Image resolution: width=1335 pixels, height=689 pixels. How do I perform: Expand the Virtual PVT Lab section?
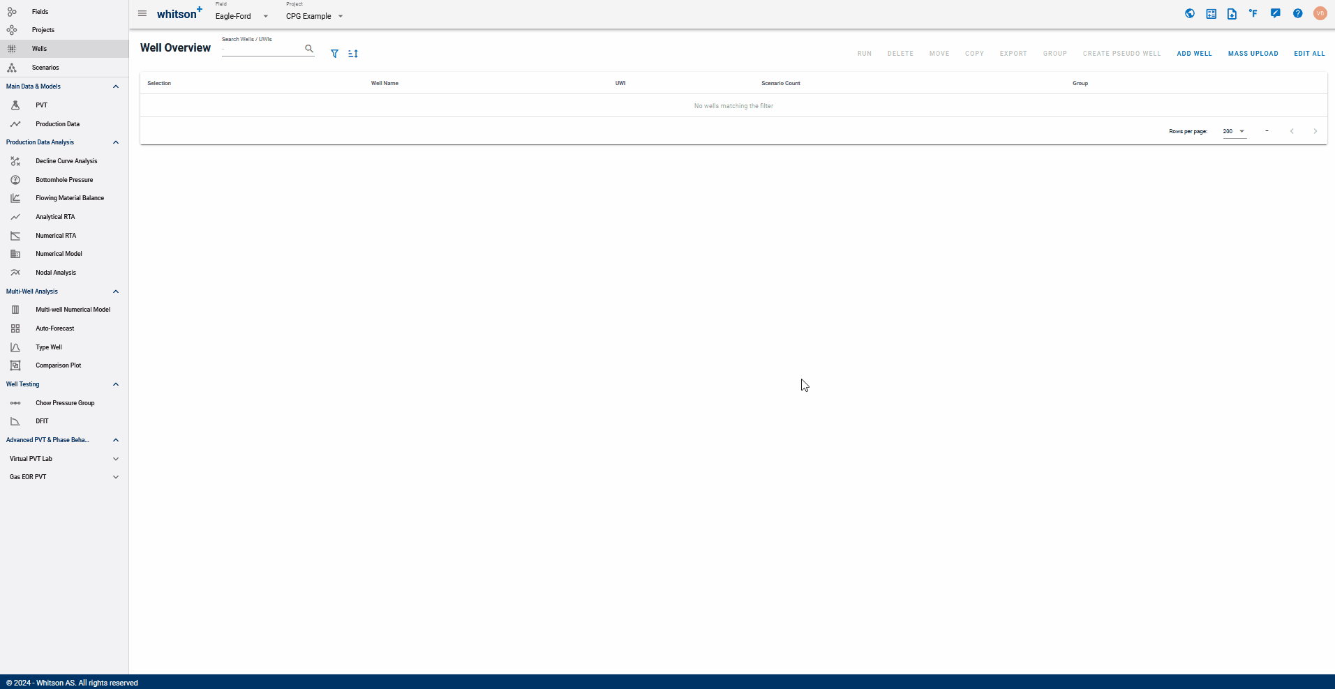116,459
